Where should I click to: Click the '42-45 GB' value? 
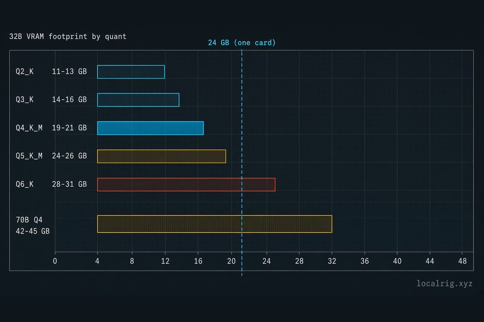tap(33, 231)
